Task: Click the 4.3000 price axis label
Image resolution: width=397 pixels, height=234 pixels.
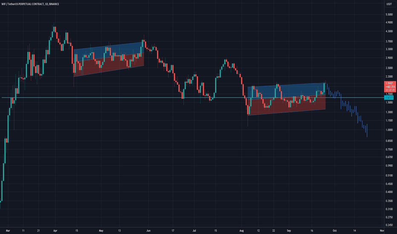Action: [389, 31]
